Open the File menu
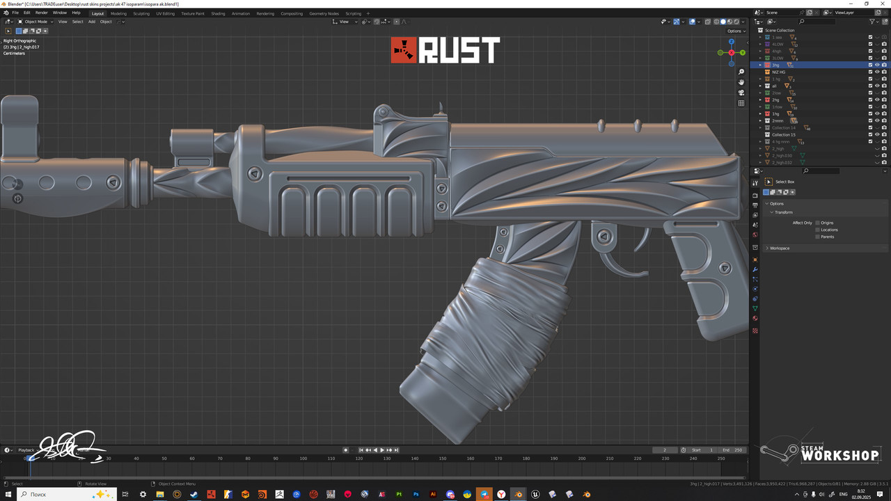 click(15, 13)
